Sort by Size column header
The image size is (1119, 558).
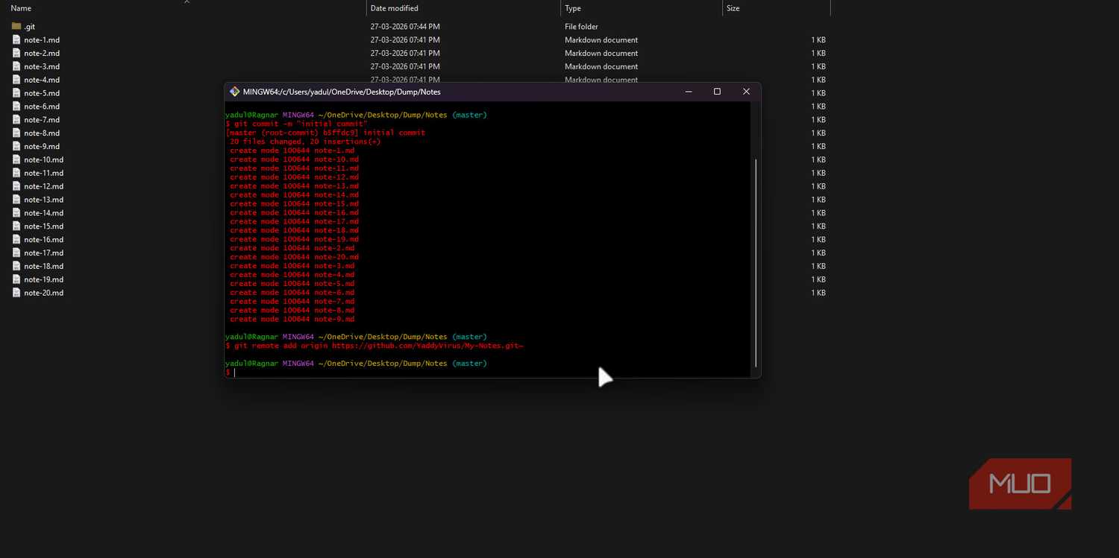tap(733, 8)
